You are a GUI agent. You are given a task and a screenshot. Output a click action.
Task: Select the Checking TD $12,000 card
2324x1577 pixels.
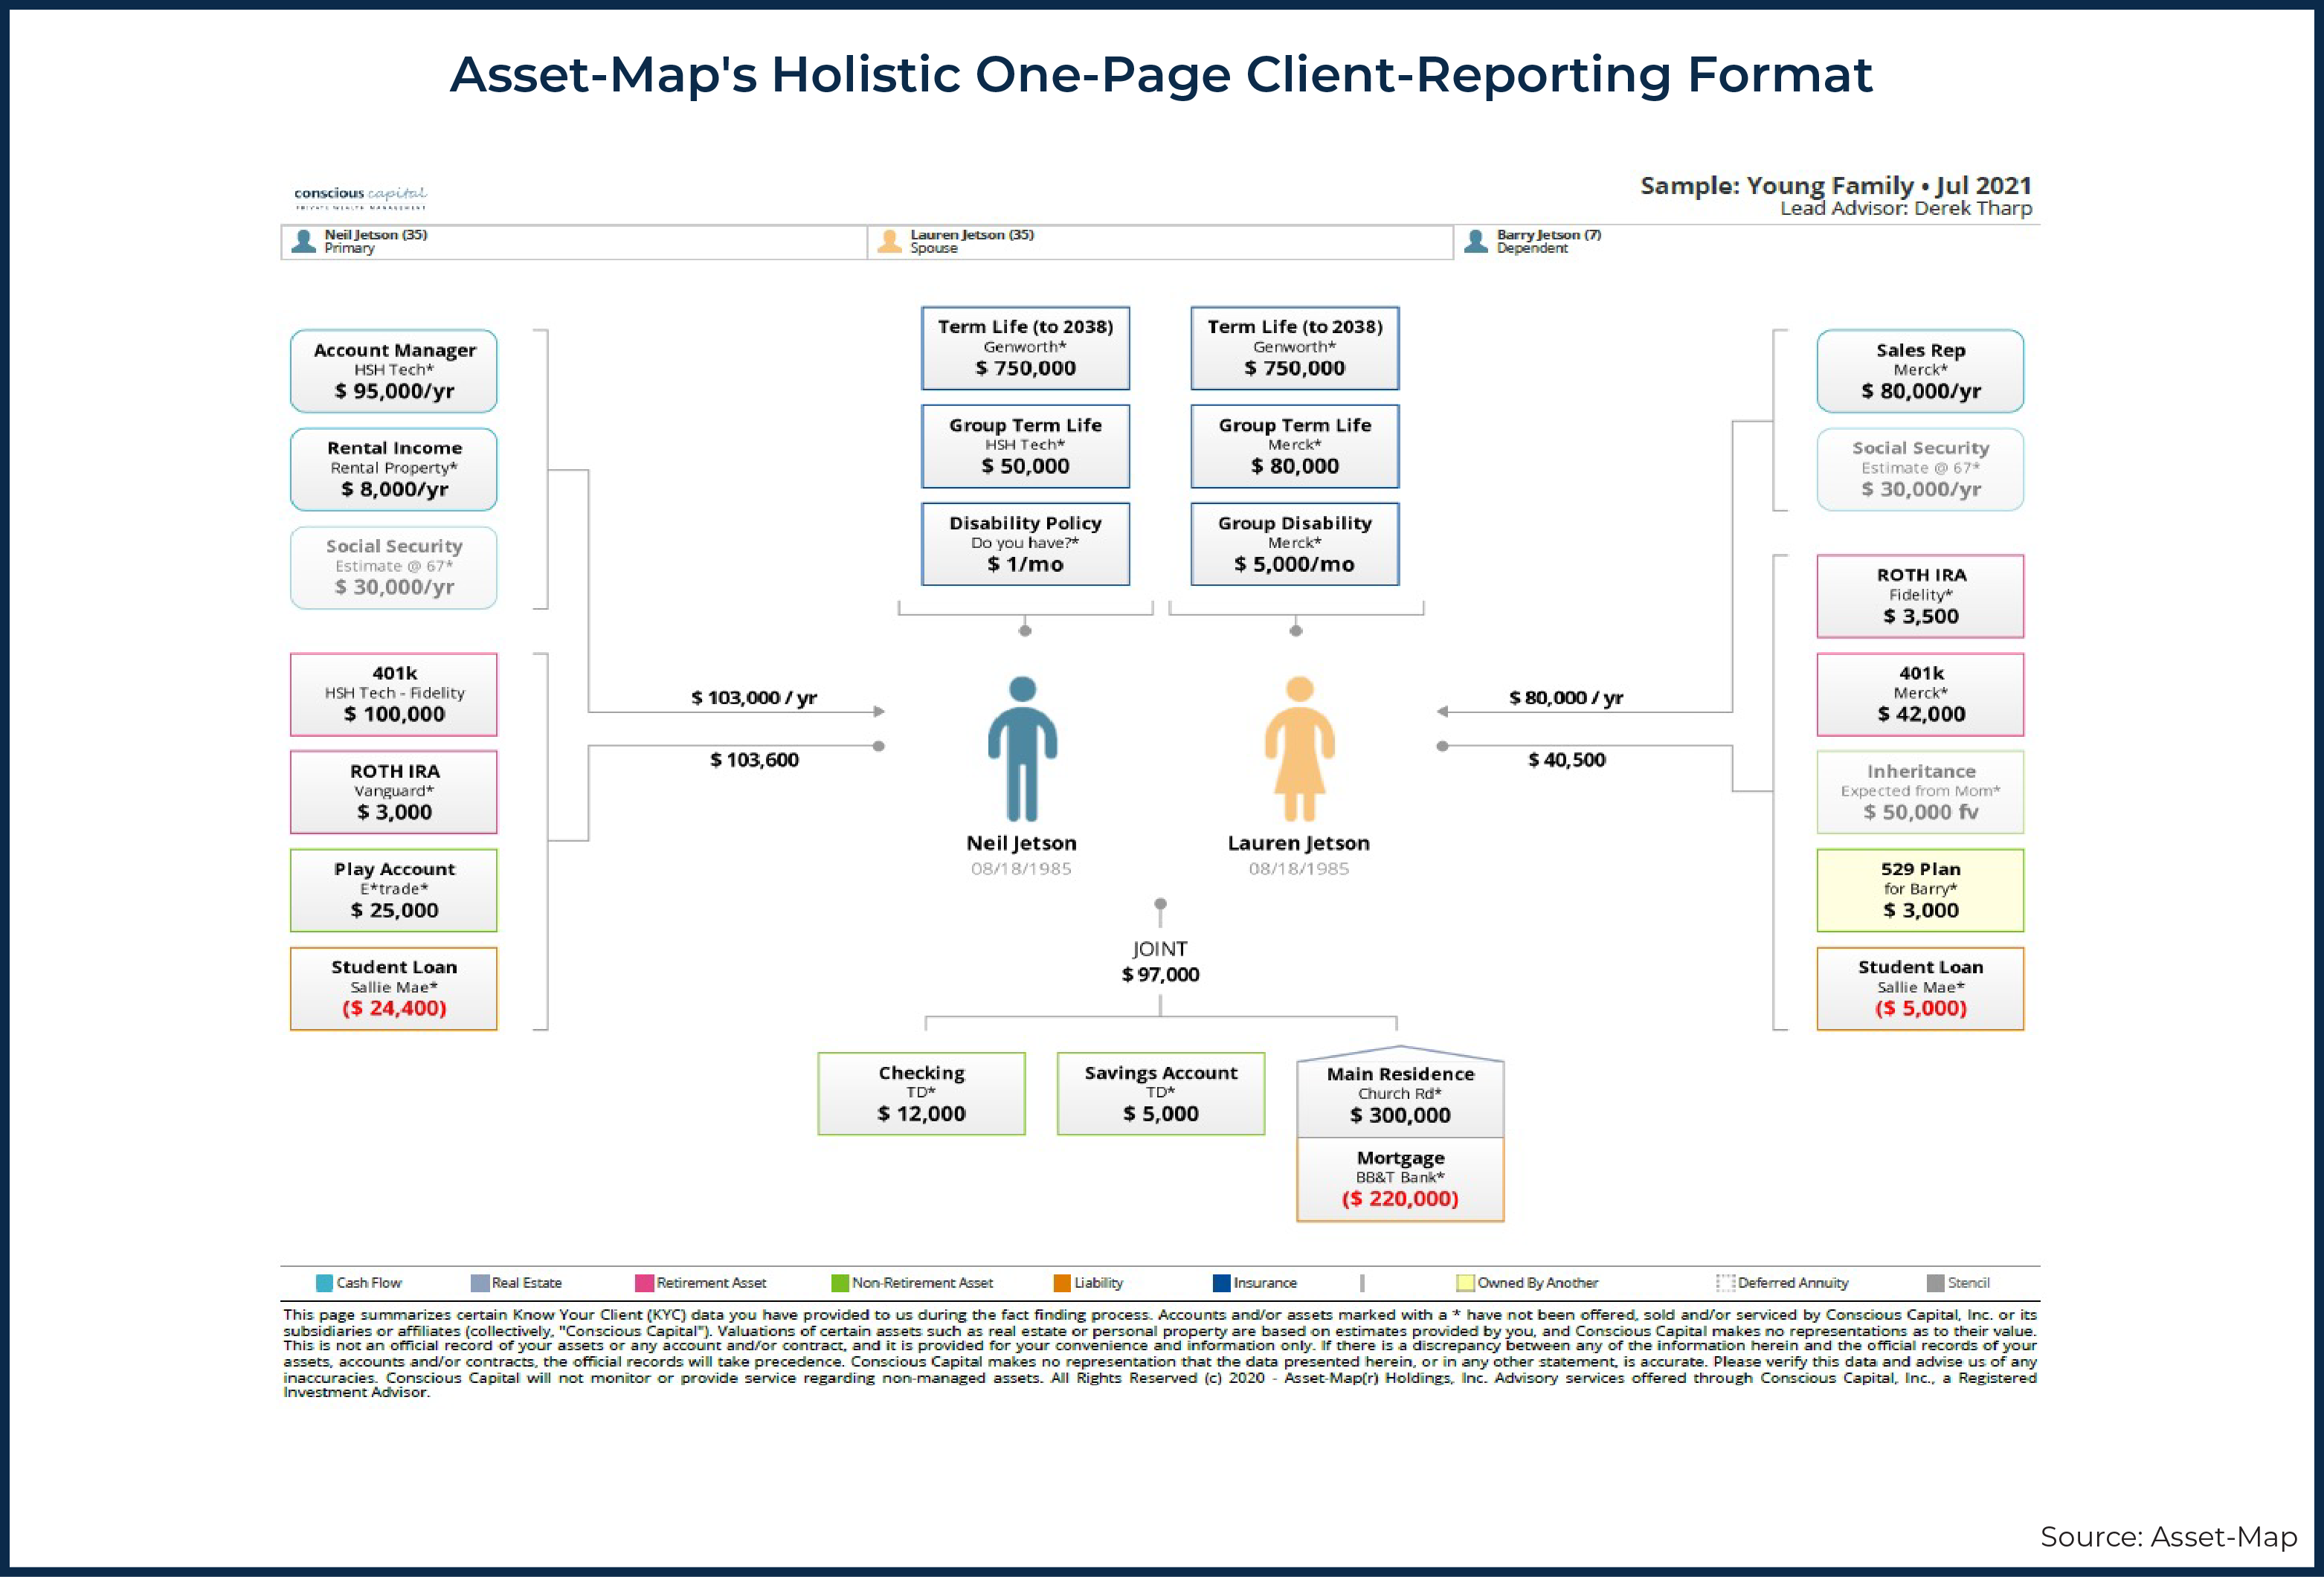point(921,1093)
